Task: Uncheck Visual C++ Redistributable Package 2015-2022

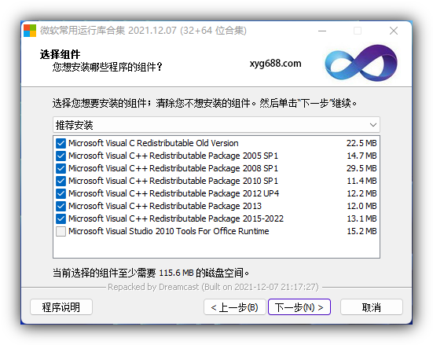Action: [61, 218]
